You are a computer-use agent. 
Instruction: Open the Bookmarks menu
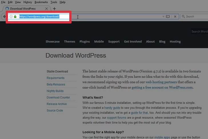41,2
